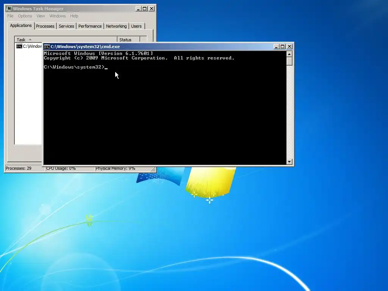This screenshot has height=291, width=388.
Task: Click the cmd.exe window title text
Action: pyautogui.click(x=85, y=47)
